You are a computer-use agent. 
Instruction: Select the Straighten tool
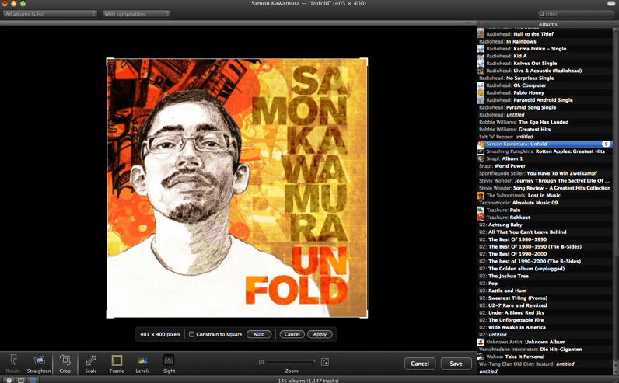point(39,364)
